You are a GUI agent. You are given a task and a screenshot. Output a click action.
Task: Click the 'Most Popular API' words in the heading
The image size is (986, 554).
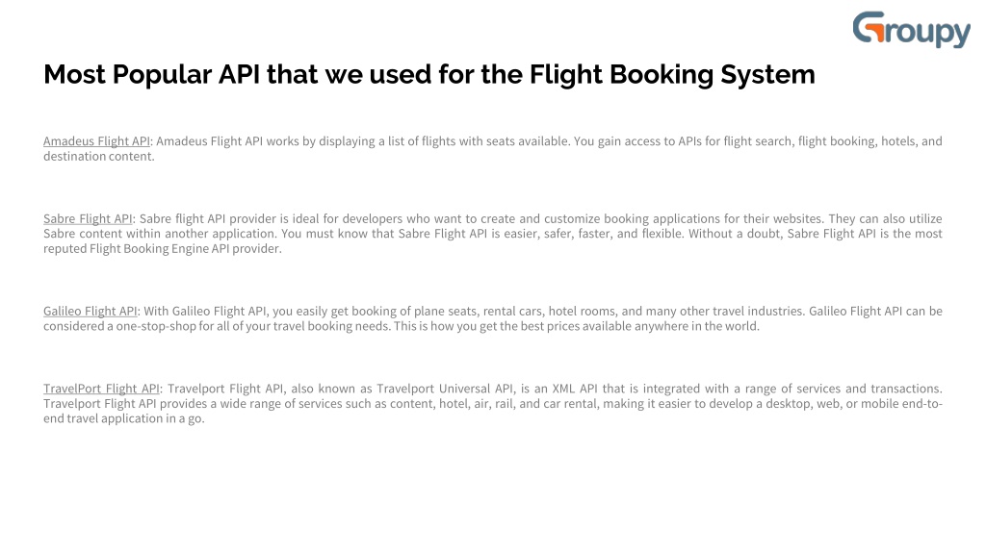[x=151, y=75]
